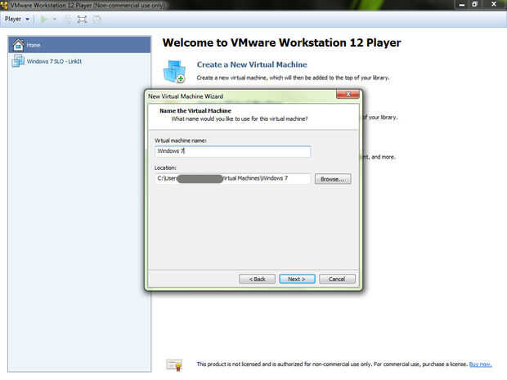Click the Name the Virtual Machine heading text
507x380 pixels.
[195, 111]
